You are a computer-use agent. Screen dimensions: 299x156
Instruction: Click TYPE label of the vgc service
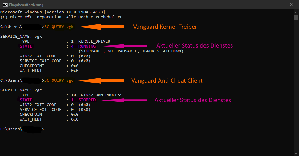coord(25,95)
